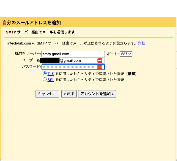
Task: Open the port 587 dropdown
Action: [126, 54]
